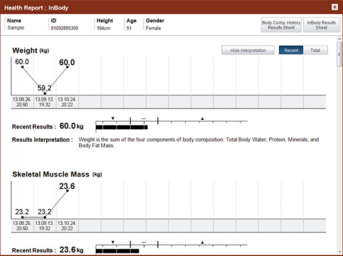Select the 59.2 weight data point
The height and width of the screenshot is (256, 343).
pyautogui.click(x=45, y=93)
